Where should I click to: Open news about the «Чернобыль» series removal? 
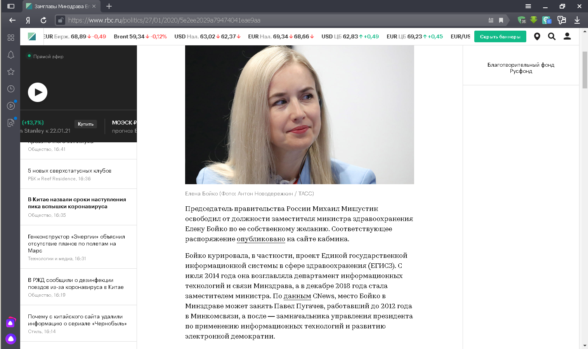[77, 320]
